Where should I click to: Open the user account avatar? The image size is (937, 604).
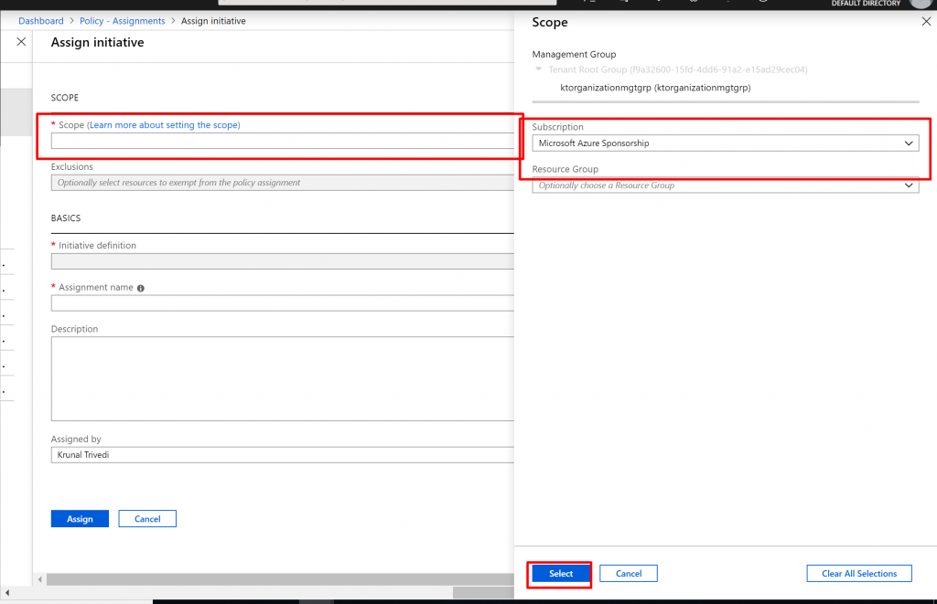click(x=920, y=4)
